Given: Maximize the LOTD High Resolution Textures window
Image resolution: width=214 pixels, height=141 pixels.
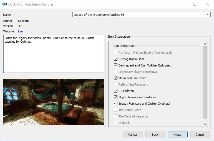Looking at the screenshot, I should (x=195, y=4).
